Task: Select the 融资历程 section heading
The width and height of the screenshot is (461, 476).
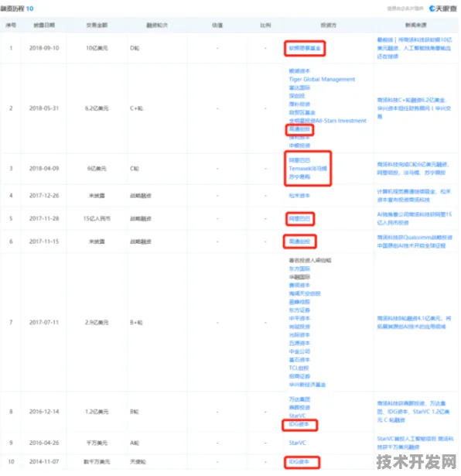Action: click(17, 9)
